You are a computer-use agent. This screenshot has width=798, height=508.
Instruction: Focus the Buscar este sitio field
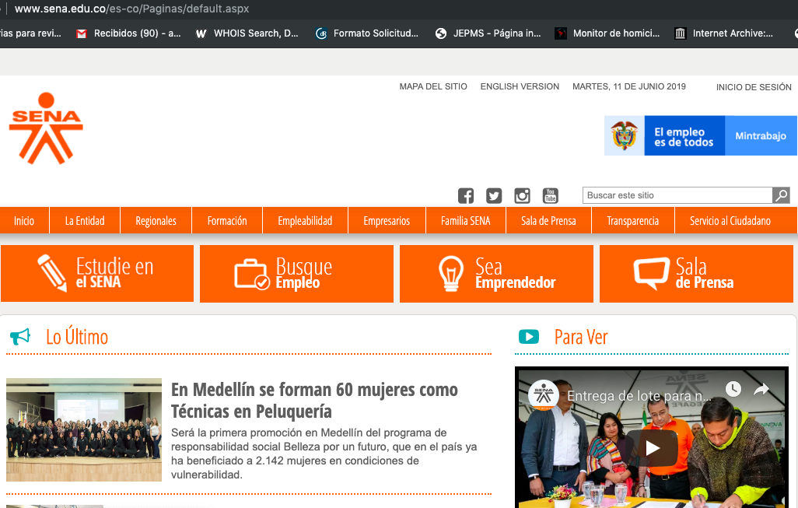[x=677, y=195]
